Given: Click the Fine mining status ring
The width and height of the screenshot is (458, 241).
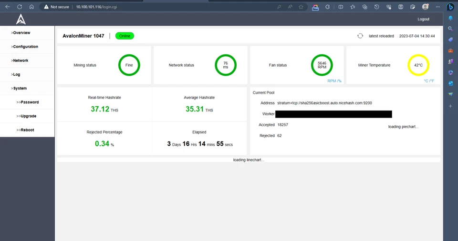Looking at the screenshot, I should pos(129,65).
